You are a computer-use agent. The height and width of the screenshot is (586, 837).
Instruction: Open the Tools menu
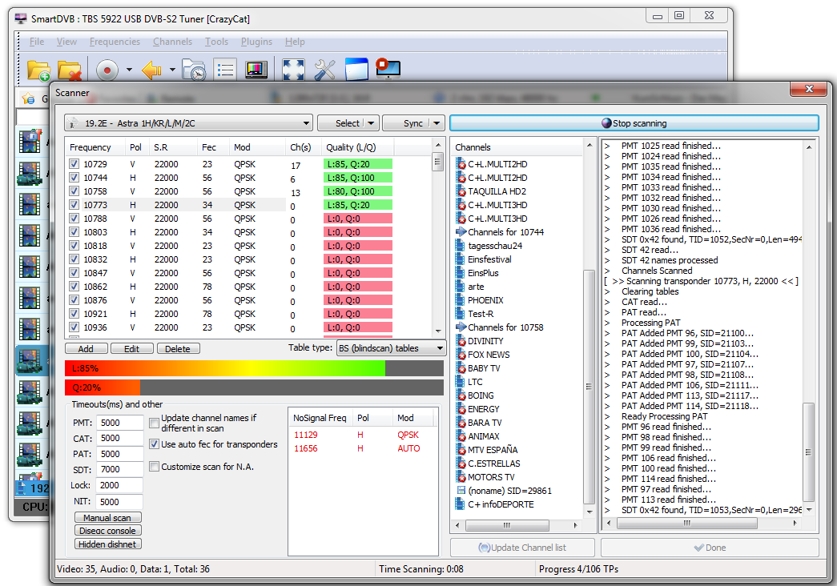pos(216,42)
